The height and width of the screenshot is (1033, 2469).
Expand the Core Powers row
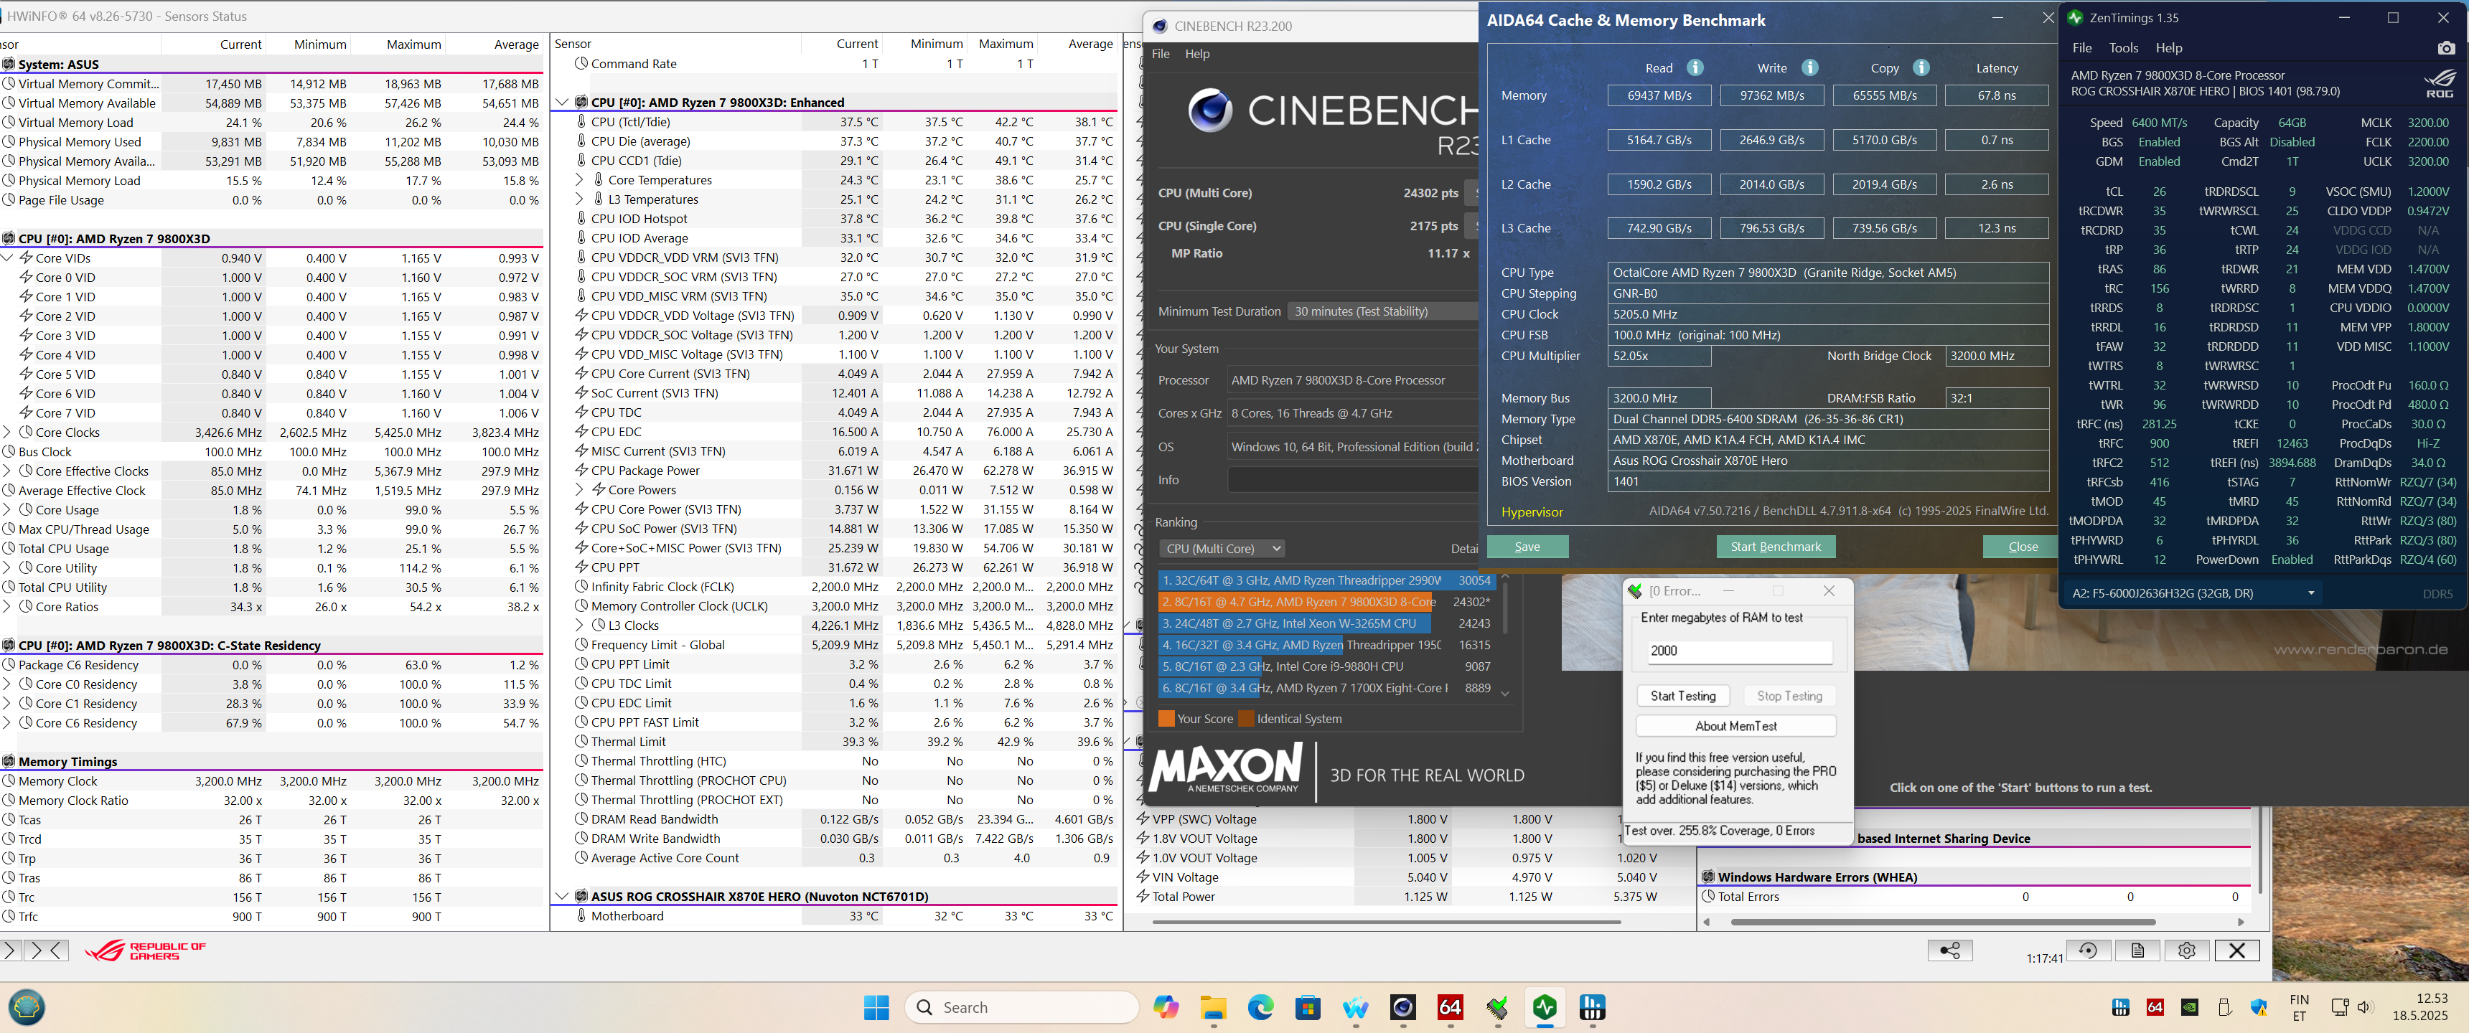[580, 490]
